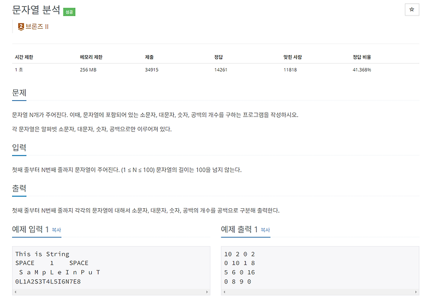Viewport: 430px width, 300px height.
Task: Click the input description with 1 ≤ N ≤ 100
Action: [x=127, y=170]
